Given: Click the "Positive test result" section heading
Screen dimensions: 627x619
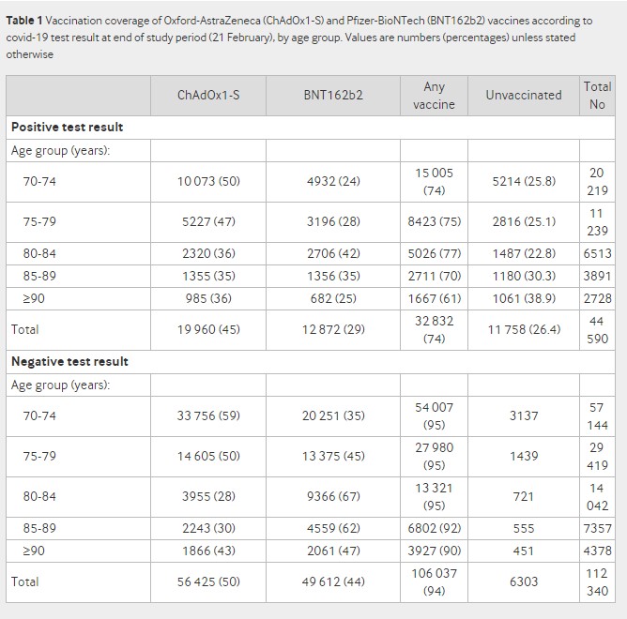Looking at the screenshot, I should tap(67, 127).
